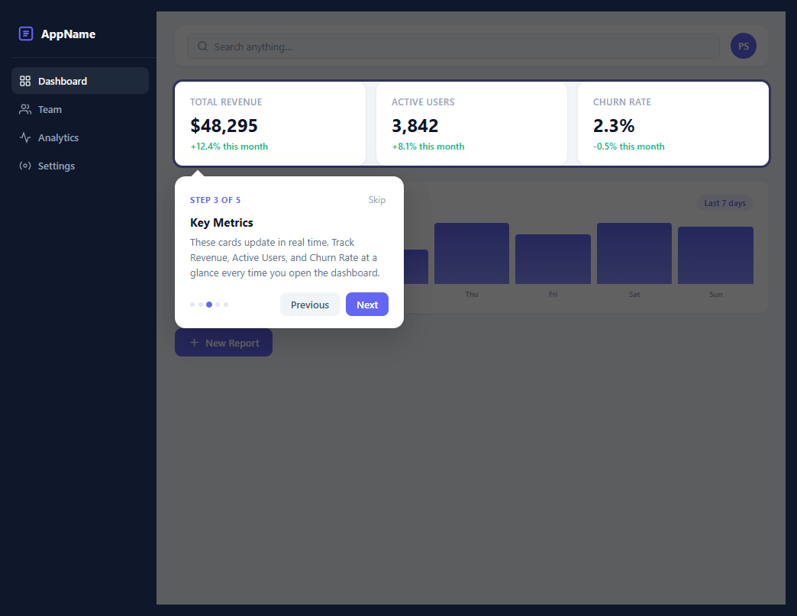797x616 pixels.
Task: Click the AppName title text
Action: [68, 34]
